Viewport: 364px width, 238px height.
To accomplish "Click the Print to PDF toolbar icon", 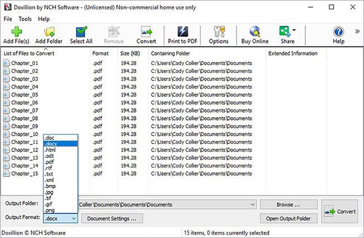I will point(183,31).
